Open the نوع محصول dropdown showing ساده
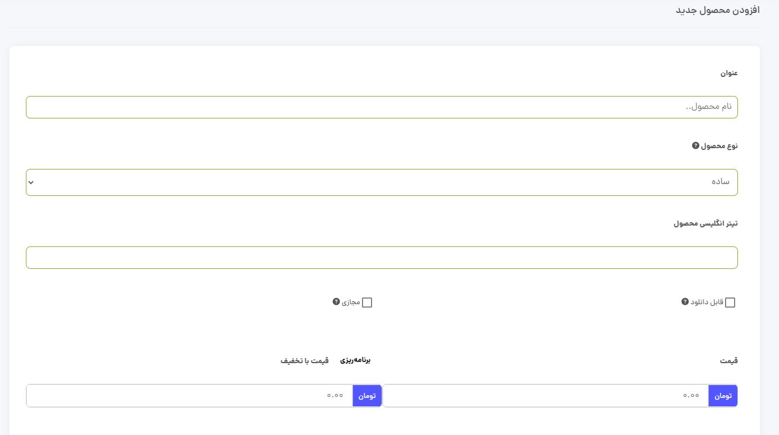This screenshot has height=435, width=779. 382,182
